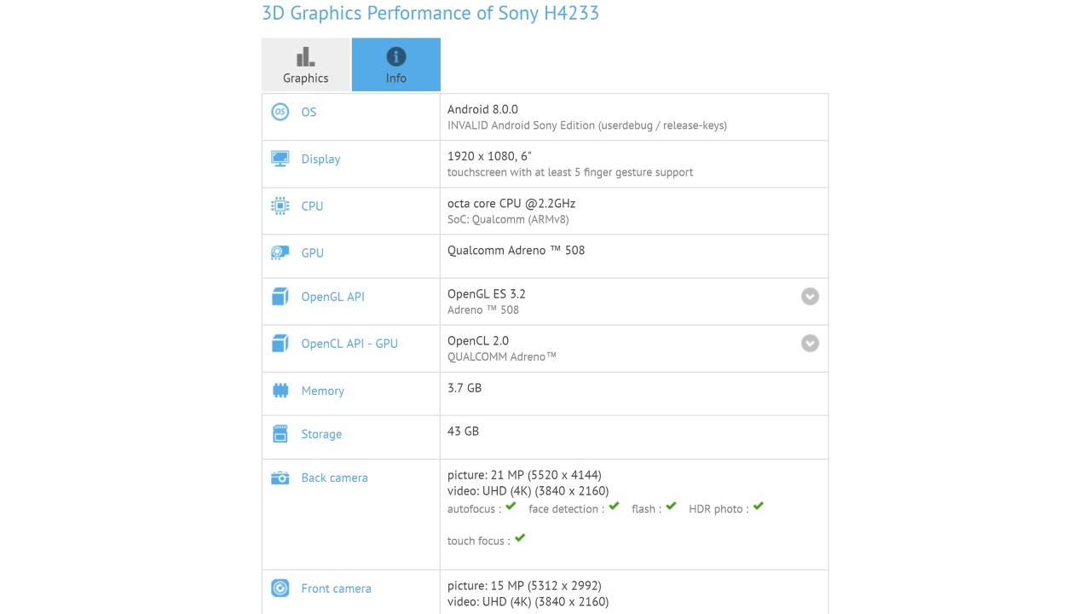
Task: Click the Back camera label
Action: click(x=334, y=478)
